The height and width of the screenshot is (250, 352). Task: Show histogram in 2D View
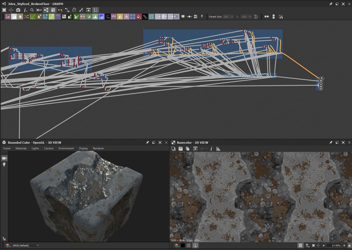click(x=218, y=149)
